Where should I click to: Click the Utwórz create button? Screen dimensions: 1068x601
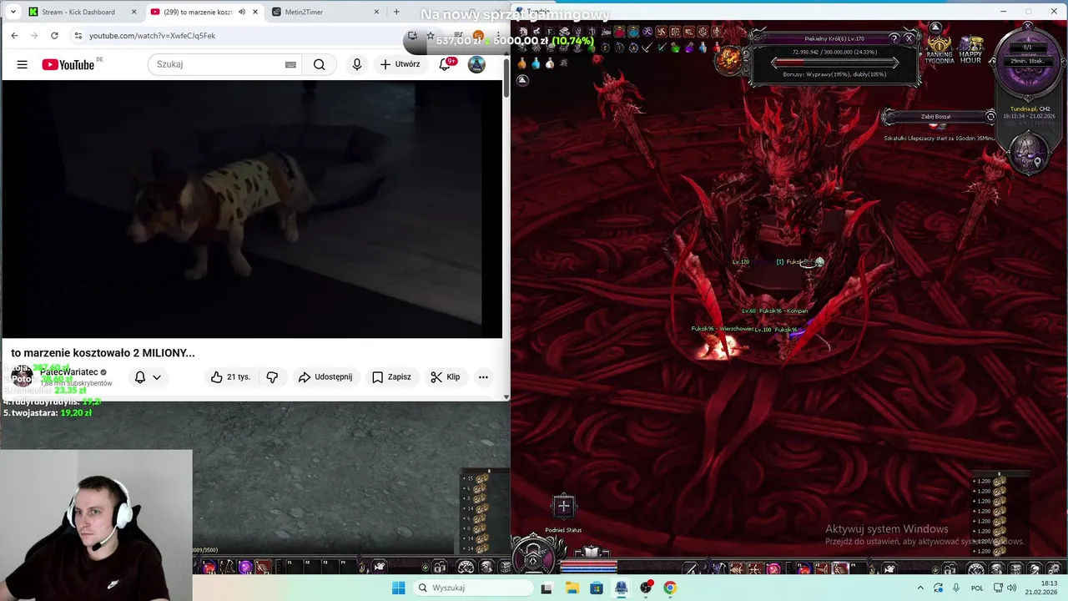tap(400, 64)
